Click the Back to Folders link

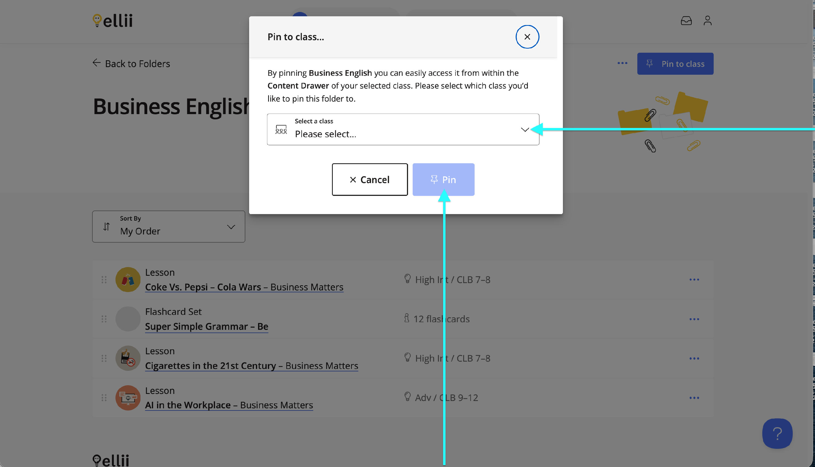click(131, 64)
